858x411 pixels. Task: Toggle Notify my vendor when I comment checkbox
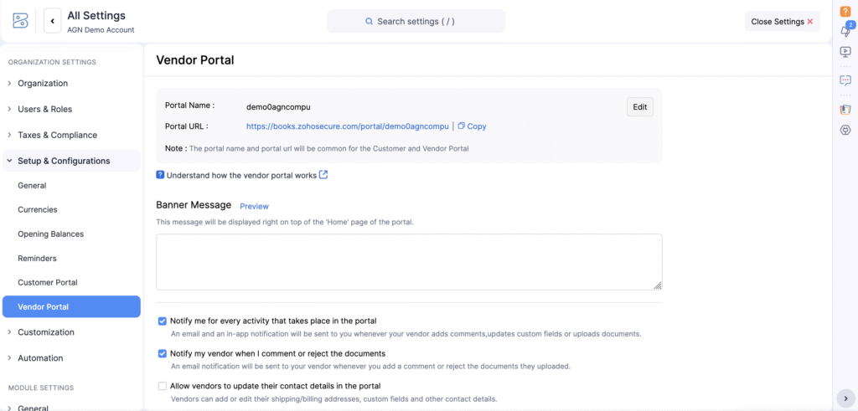[163, 353]
